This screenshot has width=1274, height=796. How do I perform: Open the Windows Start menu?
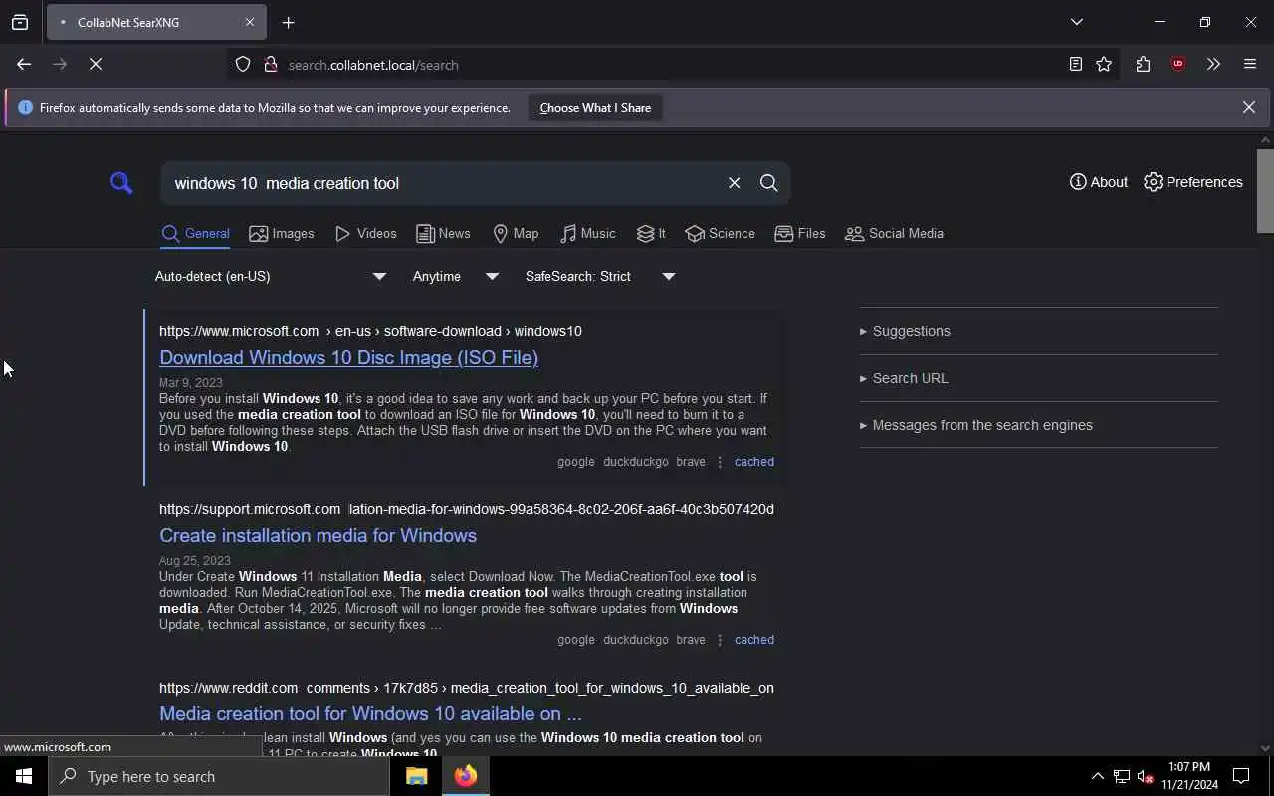click(24, 776)
